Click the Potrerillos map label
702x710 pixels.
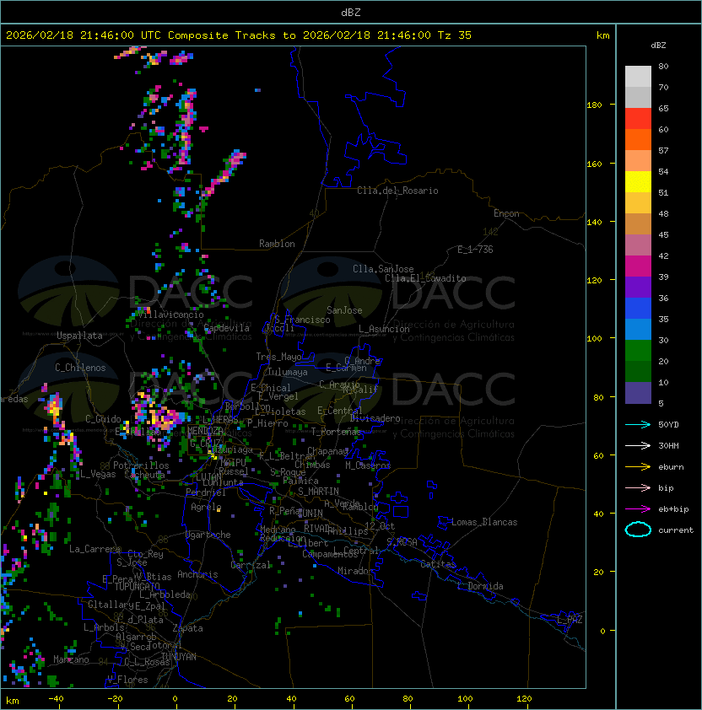point(141,465)
